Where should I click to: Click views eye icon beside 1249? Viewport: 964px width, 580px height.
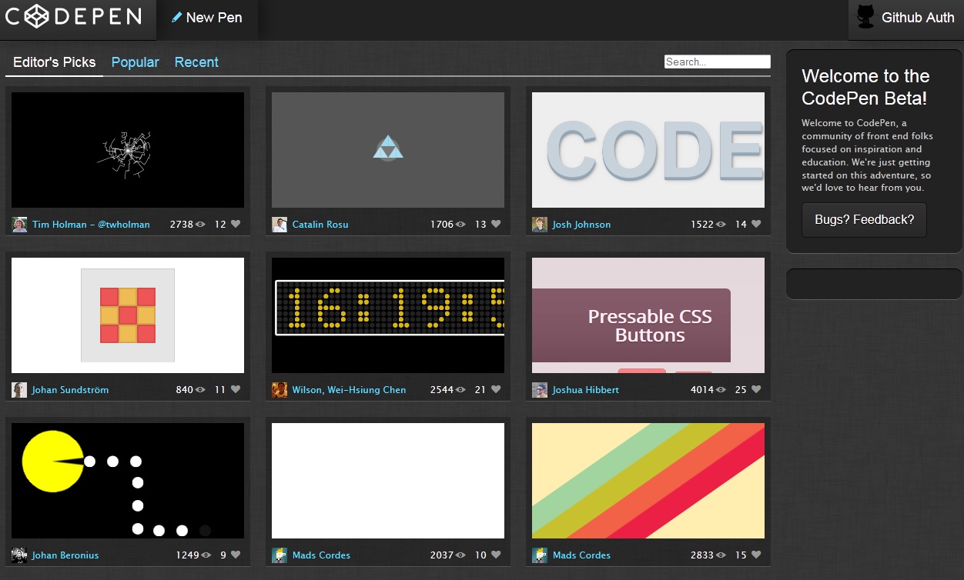pyautogui.click(x=206, y=555)
